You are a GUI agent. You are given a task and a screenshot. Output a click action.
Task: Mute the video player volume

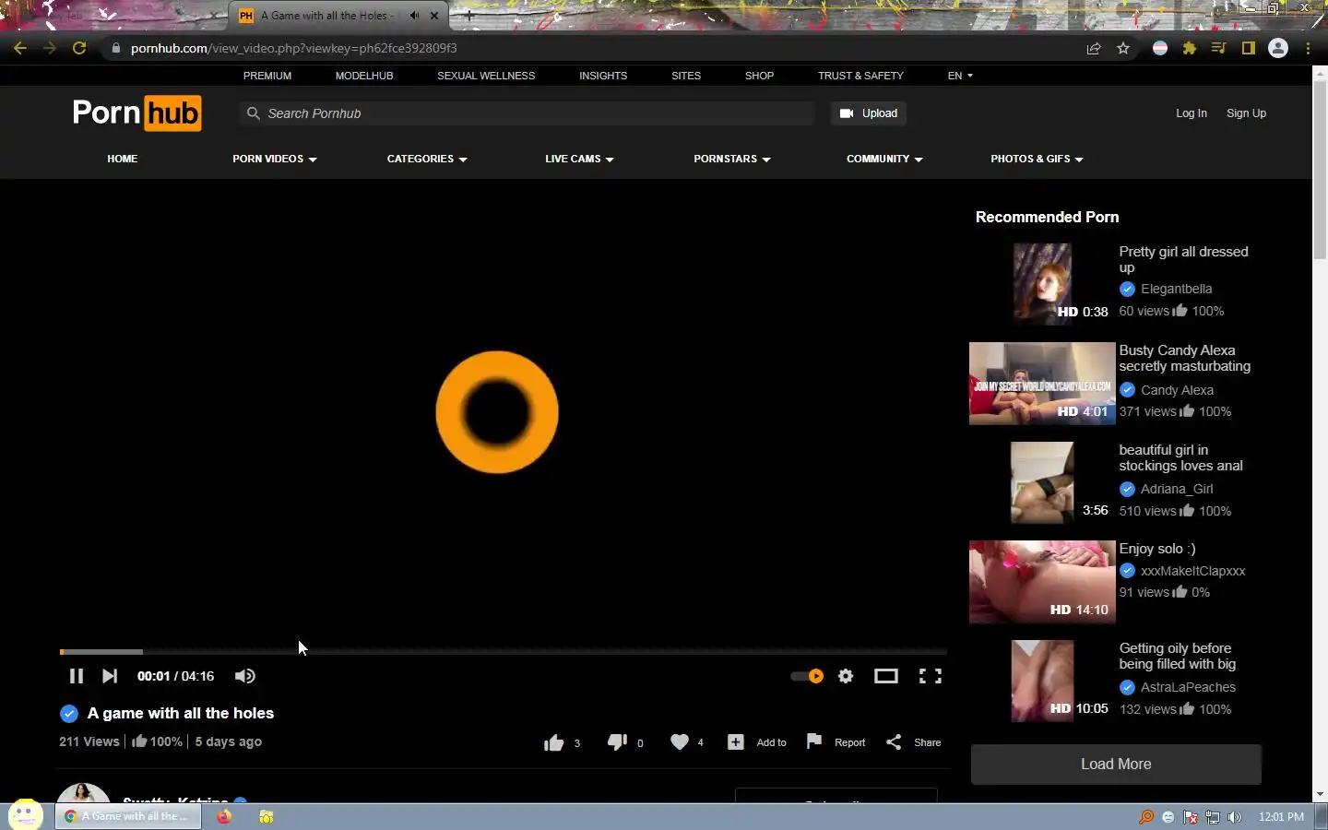click(244, 676)
